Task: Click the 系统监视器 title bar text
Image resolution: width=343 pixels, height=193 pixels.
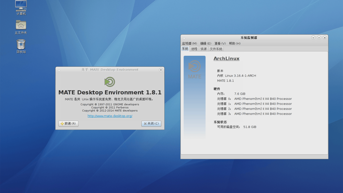Action: click(249, 38)
